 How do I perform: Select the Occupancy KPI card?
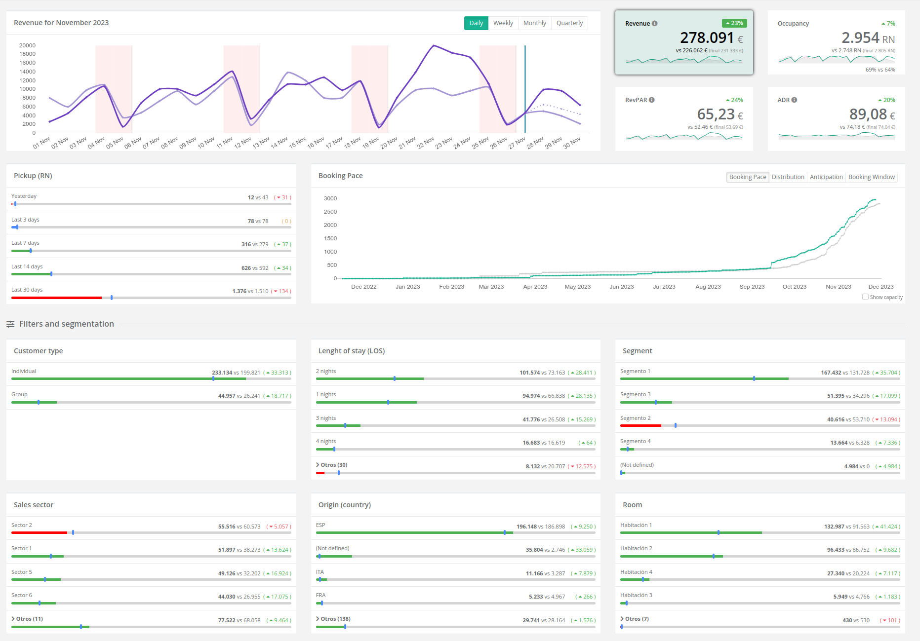tap(837, 42)
